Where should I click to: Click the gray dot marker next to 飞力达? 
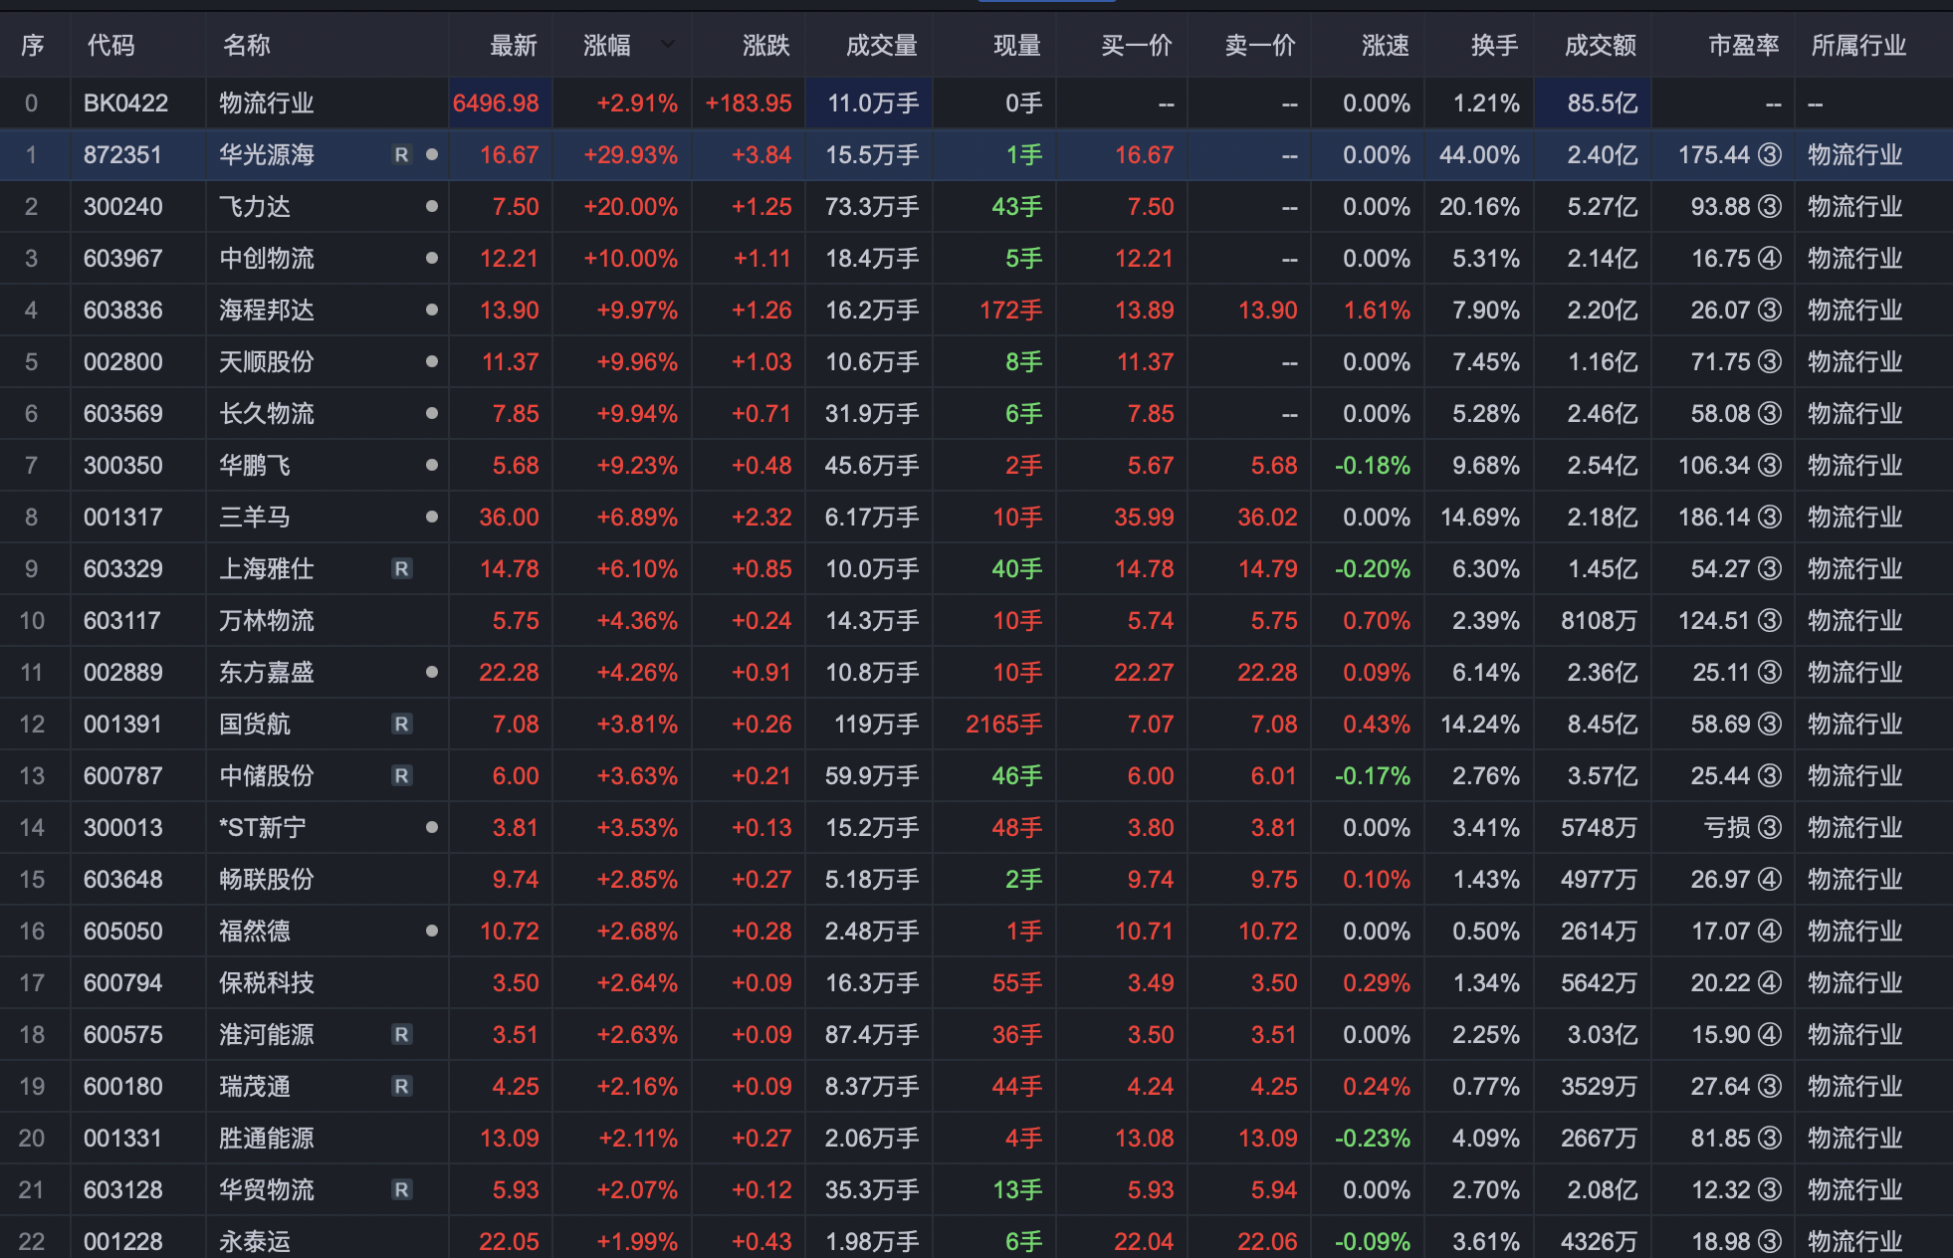[431, 207]
